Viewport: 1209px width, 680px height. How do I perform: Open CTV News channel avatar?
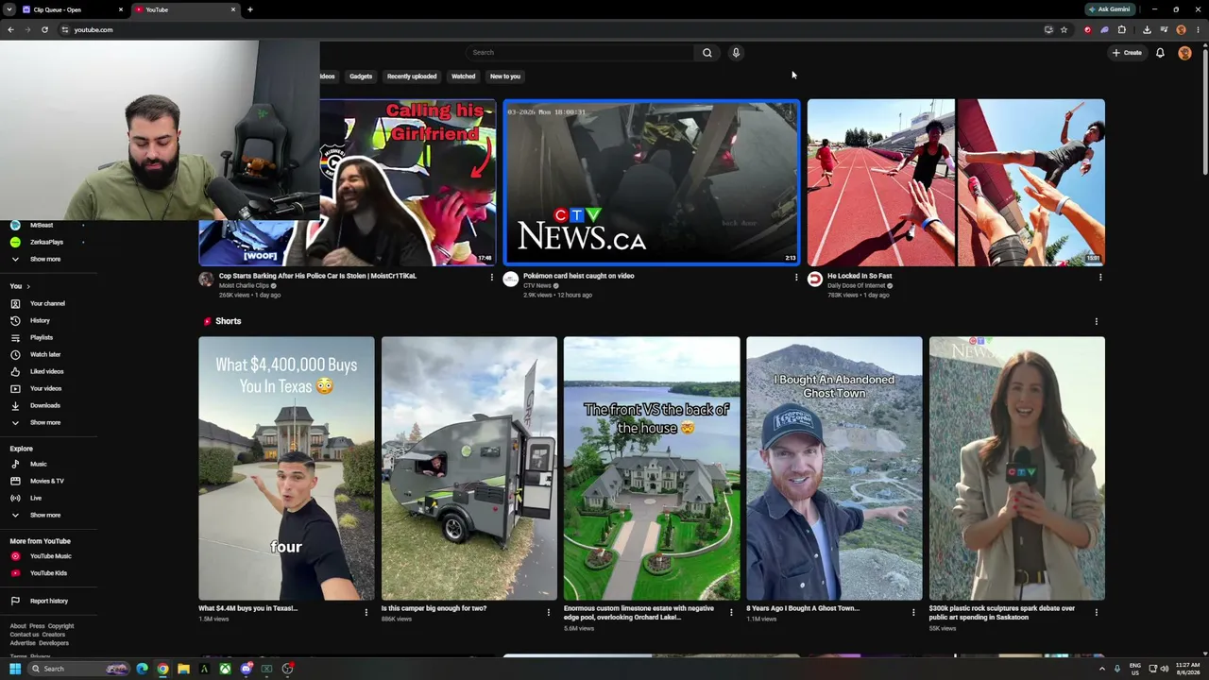511,280
